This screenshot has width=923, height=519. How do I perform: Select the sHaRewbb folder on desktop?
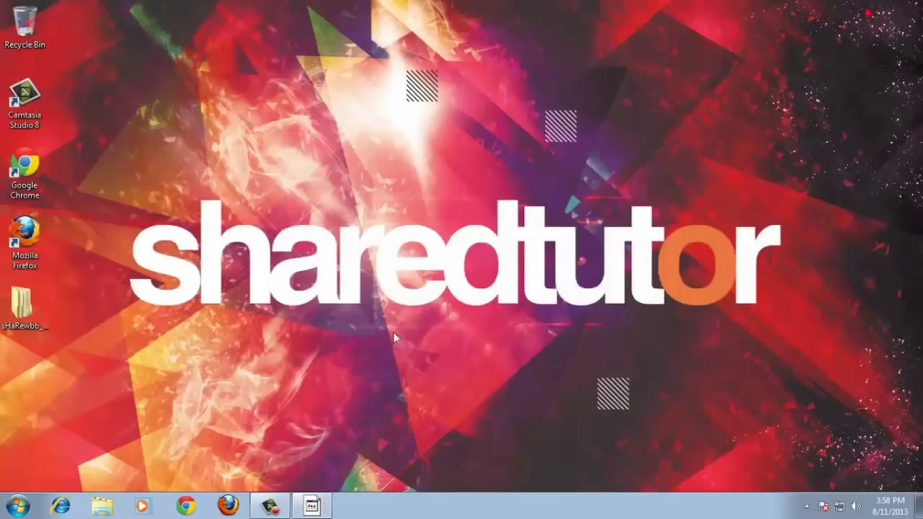tap(25, 309)
